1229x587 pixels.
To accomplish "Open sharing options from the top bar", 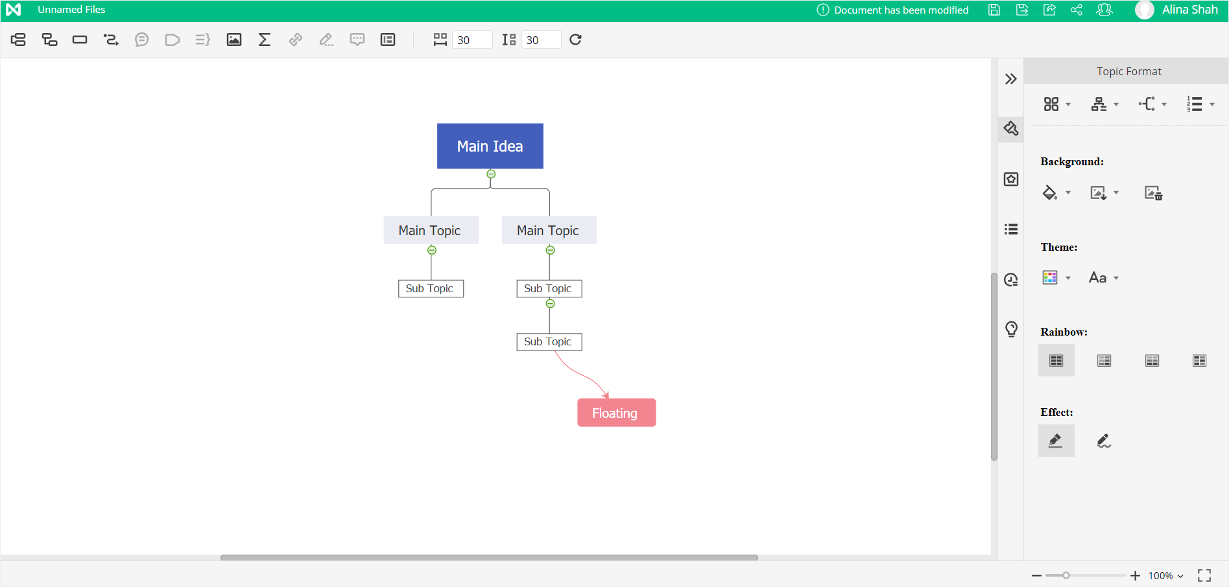I will tap(1077, 10).
